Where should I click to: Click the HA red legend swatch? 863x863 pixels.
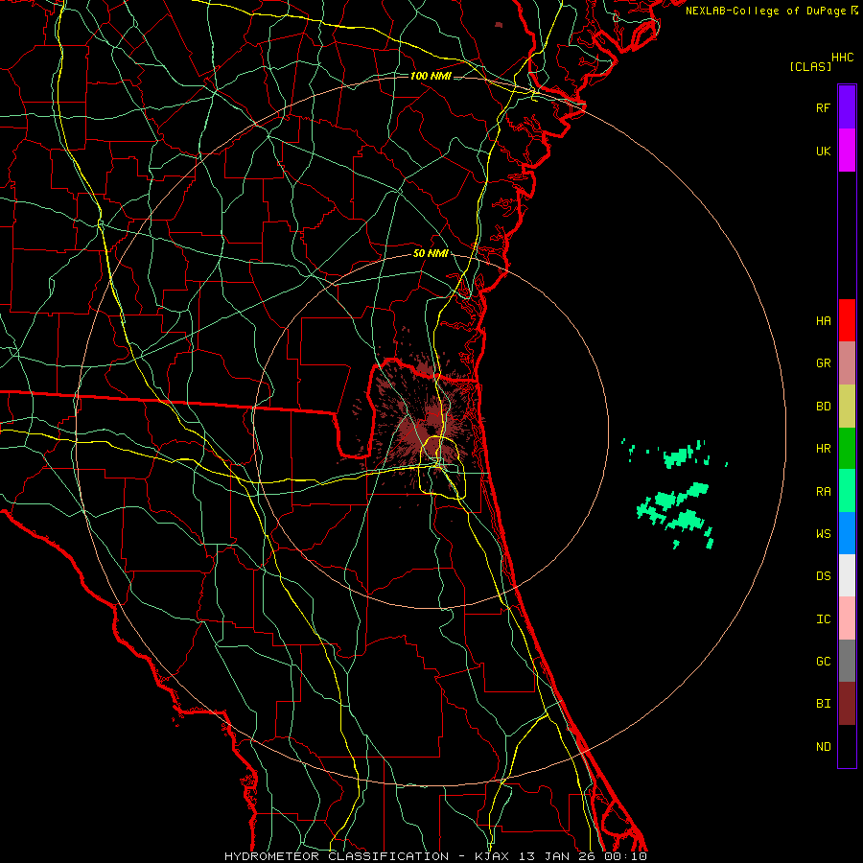[x=847, y=320]
